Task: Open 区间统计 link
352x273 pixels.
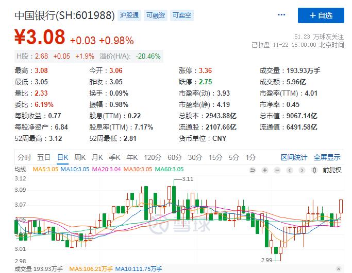Action: (x=294, y=157)
